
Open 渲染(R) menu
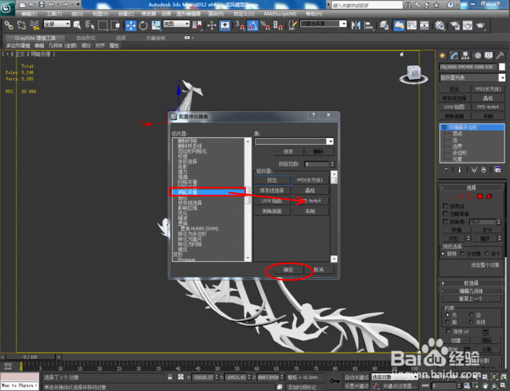pyautogui.click(x=216, y=14)
